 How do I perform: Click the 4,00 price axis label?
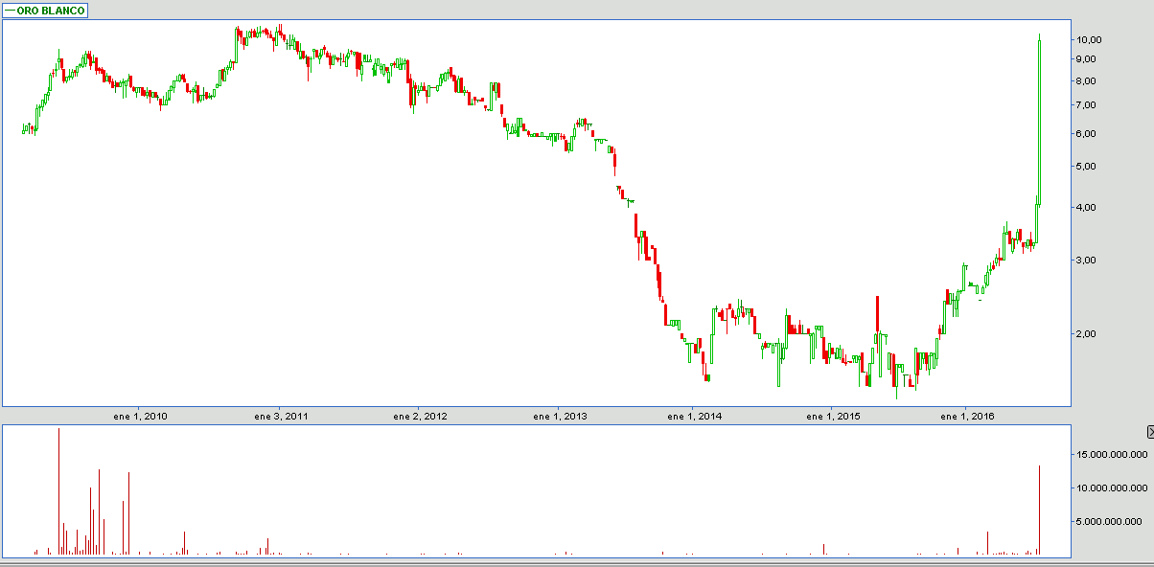(x=1086, y=208)
